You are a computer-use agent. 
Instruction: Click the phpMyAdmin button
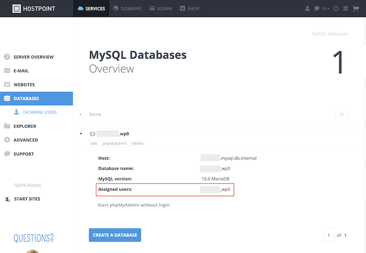tap(115, 143)
